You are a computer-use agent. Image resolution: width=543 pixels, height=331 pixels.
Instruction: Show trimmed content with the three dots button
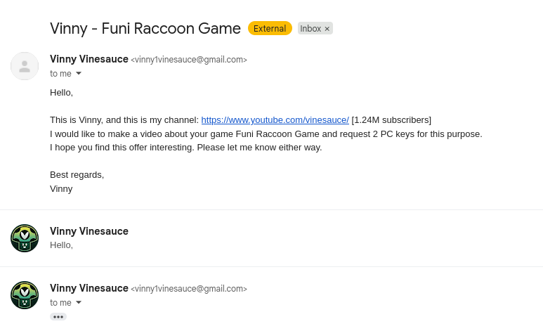58,317
